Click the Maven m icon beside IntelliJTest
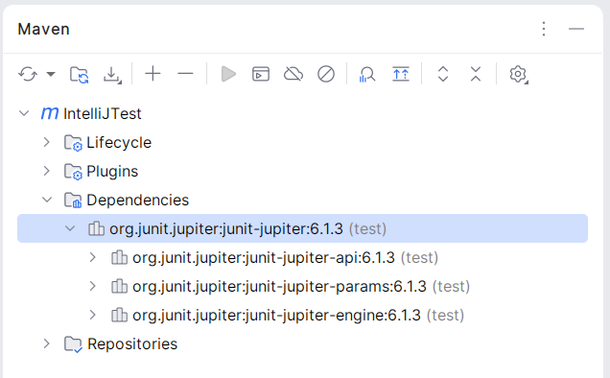The height and width of the screenshot is (378, 610). click(50, 113)
